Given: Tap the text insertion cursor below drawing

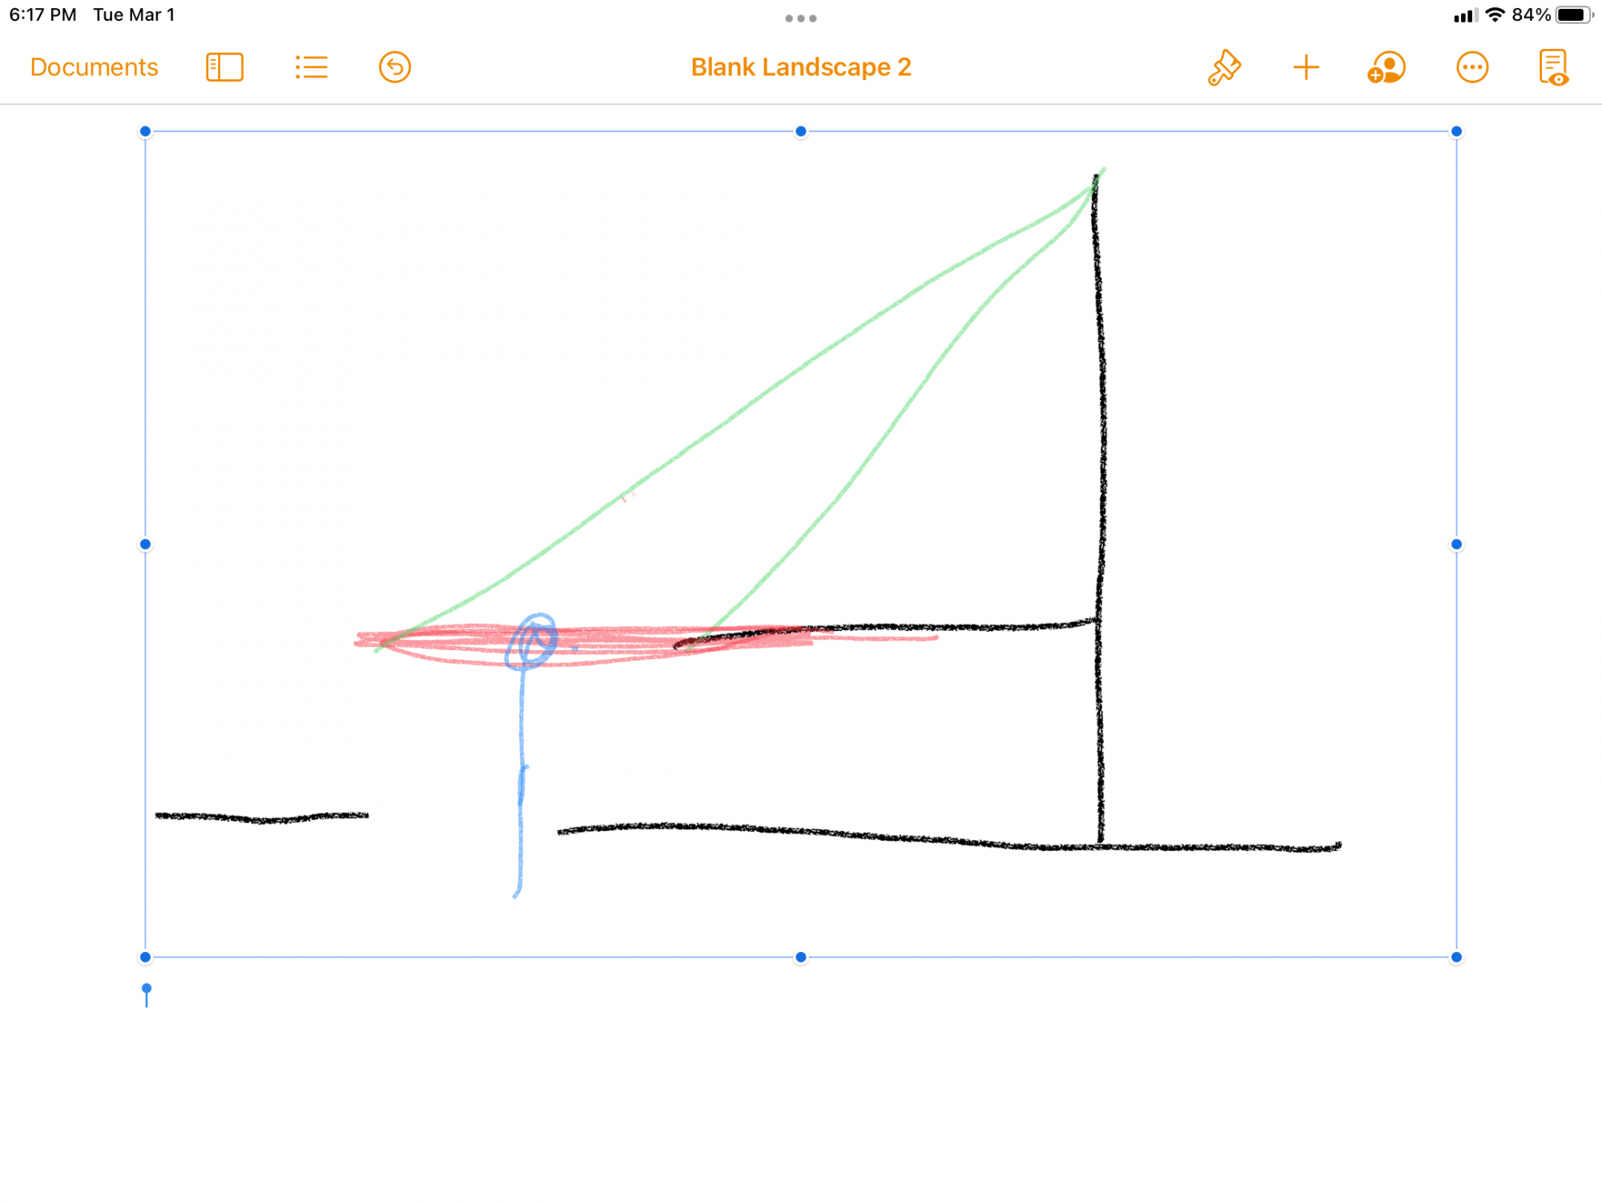Looking at the screenshot, I should point(147,995).
